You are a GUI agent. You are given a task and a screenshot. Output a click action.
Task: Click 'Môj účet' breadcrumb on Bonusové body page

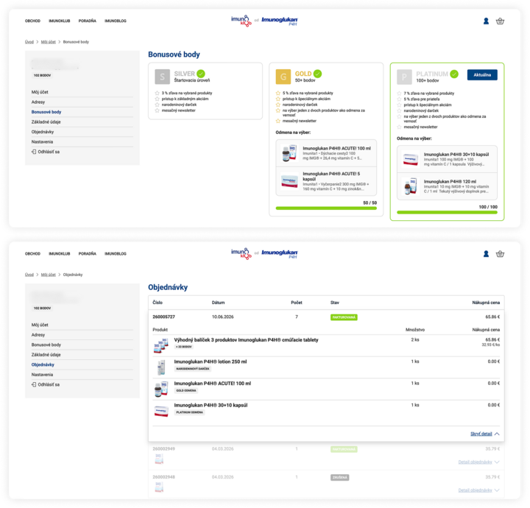pos(49,42)
